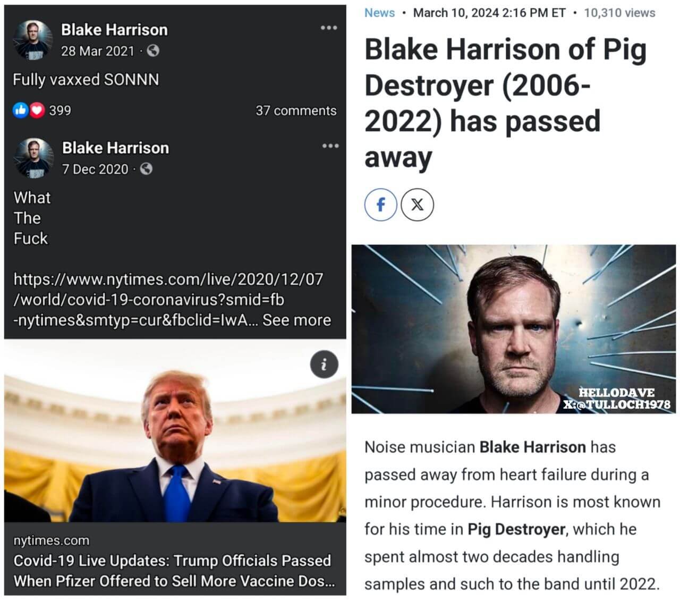The height and width of the screenshot is (602, 680).
Task: Share article via X icon
Action: pos(417,205)
